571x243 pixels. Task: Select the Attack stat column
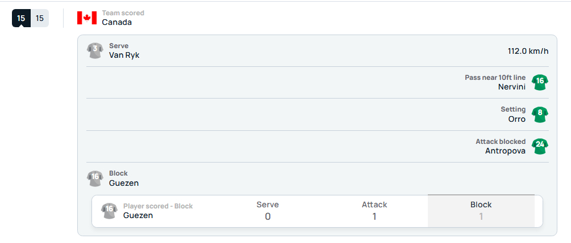click(374, 211)
